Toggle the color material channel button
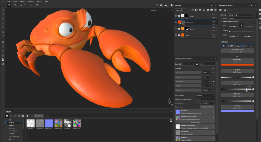 (x=223, y=46)
